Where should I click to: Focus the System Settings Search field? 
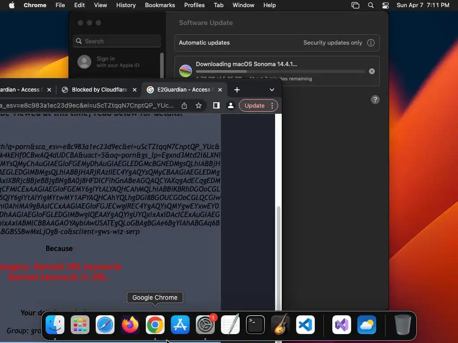117,41
